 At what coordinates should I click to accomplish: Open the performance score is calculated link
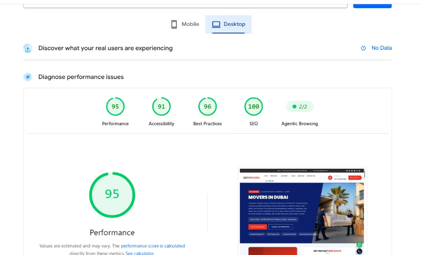(x=153, y=246)
